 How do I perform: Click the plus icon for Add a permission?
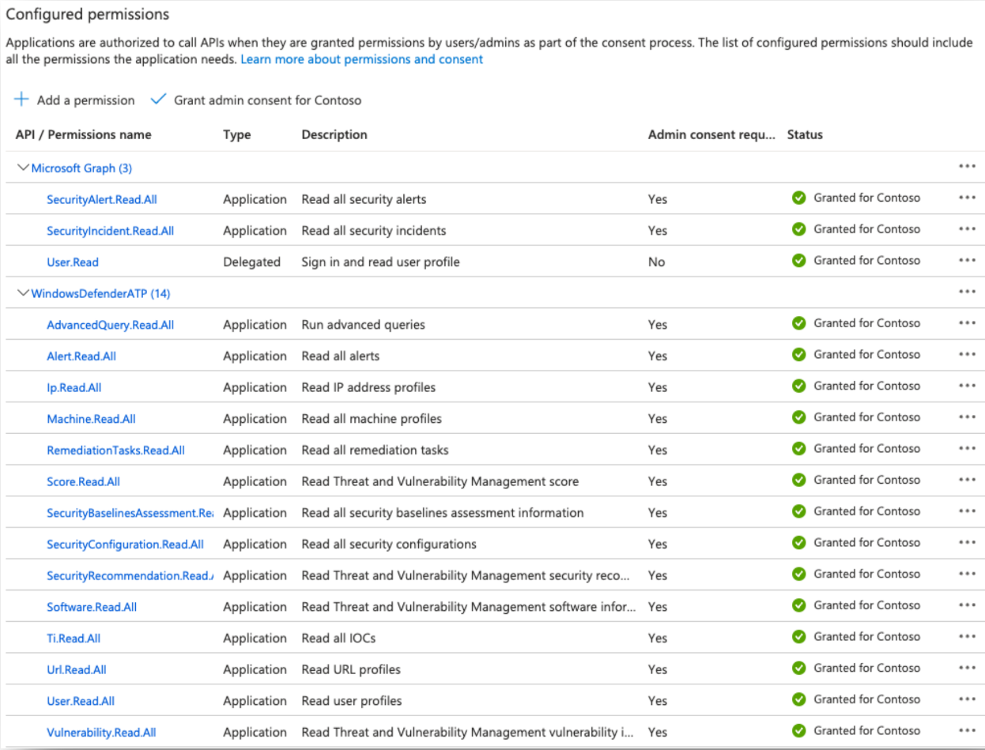coord(21,100)
